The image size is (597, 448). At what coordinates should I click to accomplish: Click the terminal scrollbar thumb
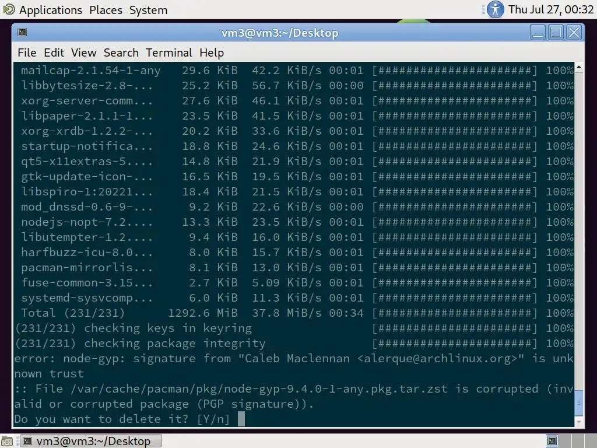pos(579,403)
